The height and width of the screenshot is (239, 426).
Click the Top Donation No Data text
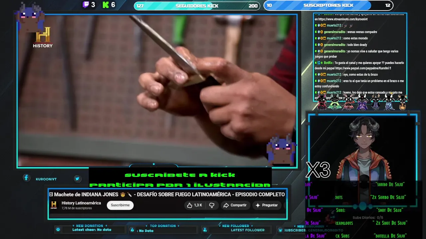pyautogui.click(x=145, y=231)
